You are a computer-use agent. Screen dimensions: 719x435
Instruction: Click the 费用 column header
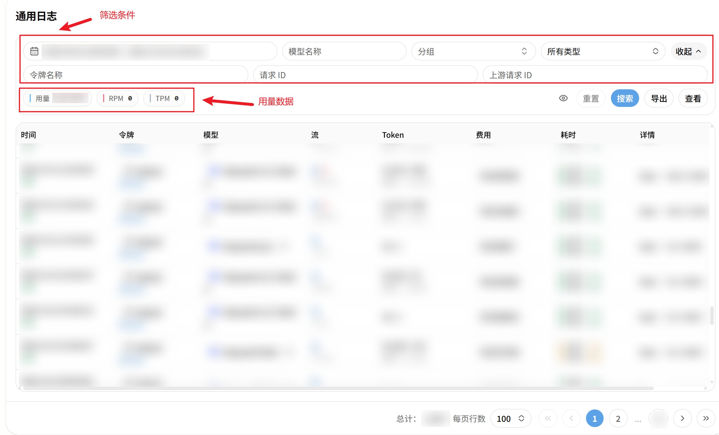pos(483,135)
